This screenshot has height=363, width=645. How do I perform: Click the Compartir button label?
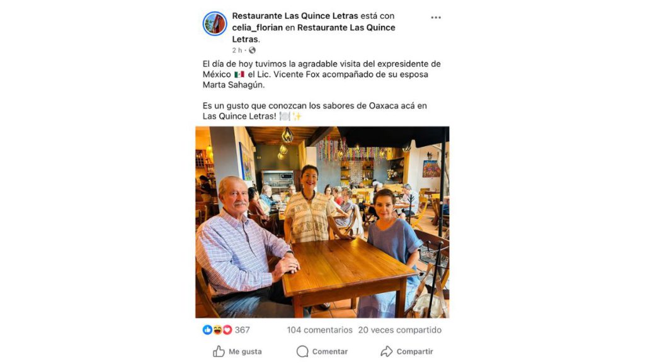pyautogui.click(x=414, y=352)
